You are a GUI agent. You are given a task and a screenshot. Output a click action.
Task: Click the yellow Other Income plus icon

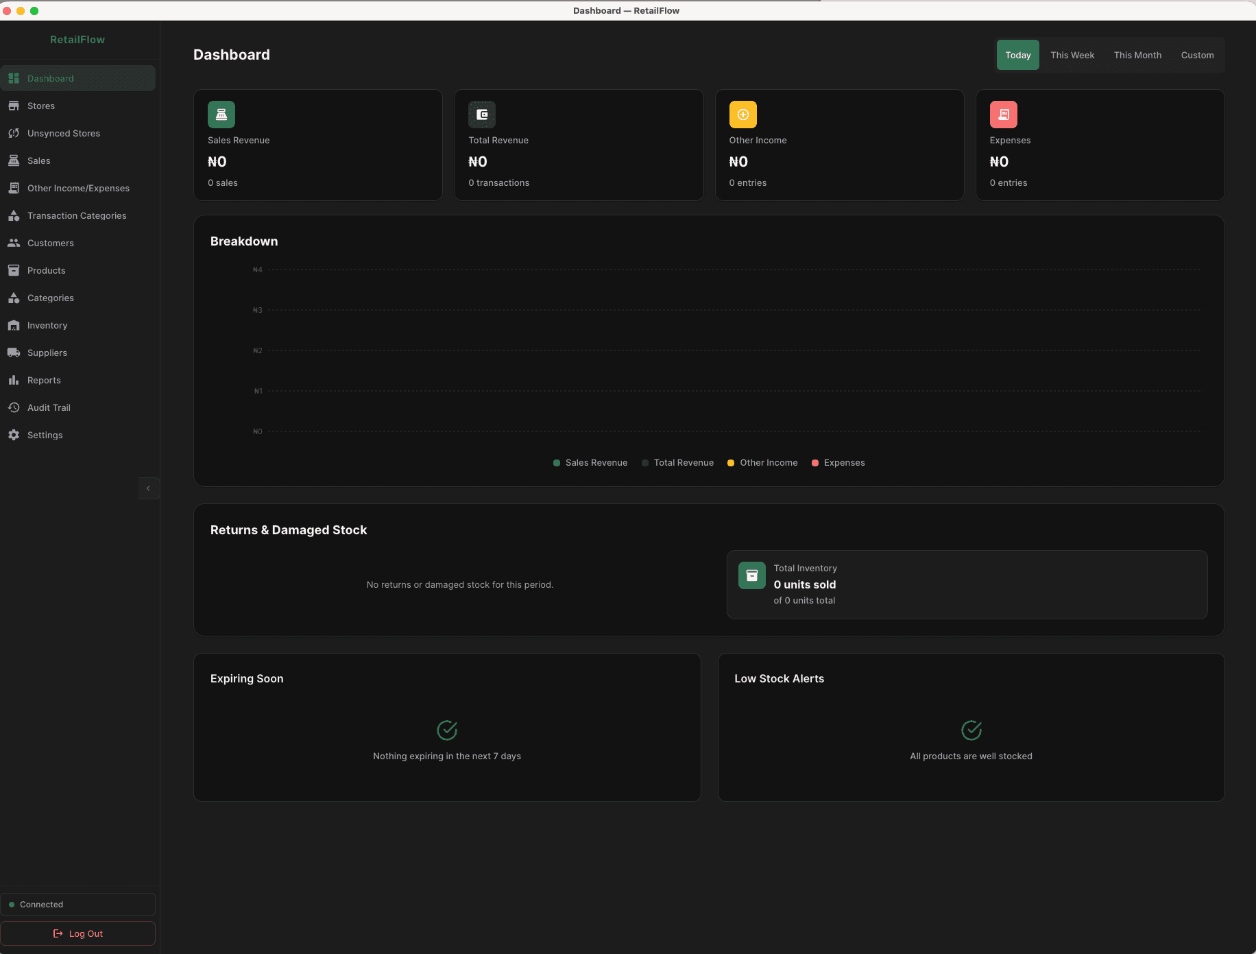[743, 115]
